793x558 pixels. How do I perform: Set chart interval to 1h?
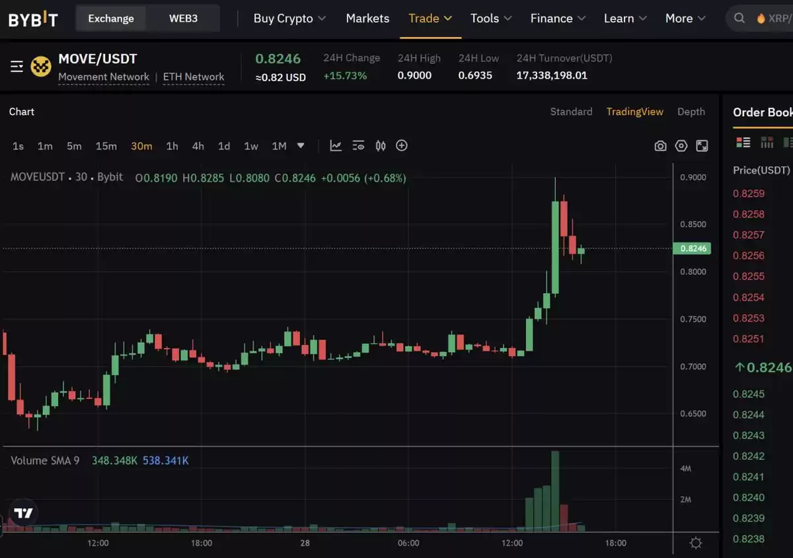[172, 146]
